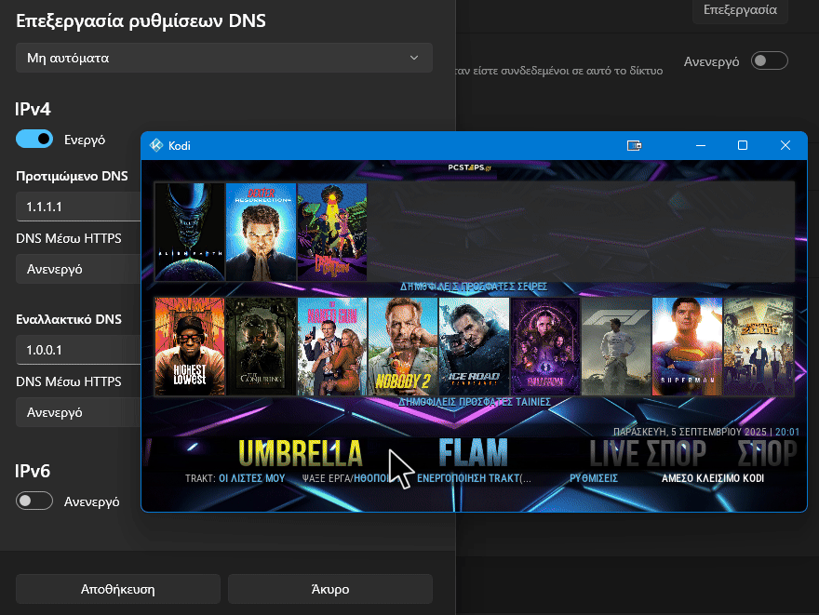This screenshot has width=819, height=615.
Task: Open the Nobody 2 movie poster
Action: [x=403, y=347]
